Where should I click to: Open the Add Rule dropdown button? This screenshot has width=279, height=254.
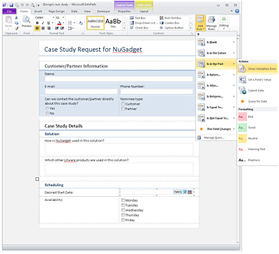click(200, 23)
